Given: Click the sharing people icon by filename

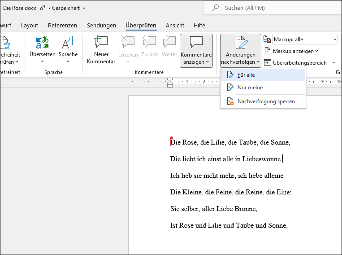Looking at the screenshot, I should pyautogui.click(x=43, y=8).
